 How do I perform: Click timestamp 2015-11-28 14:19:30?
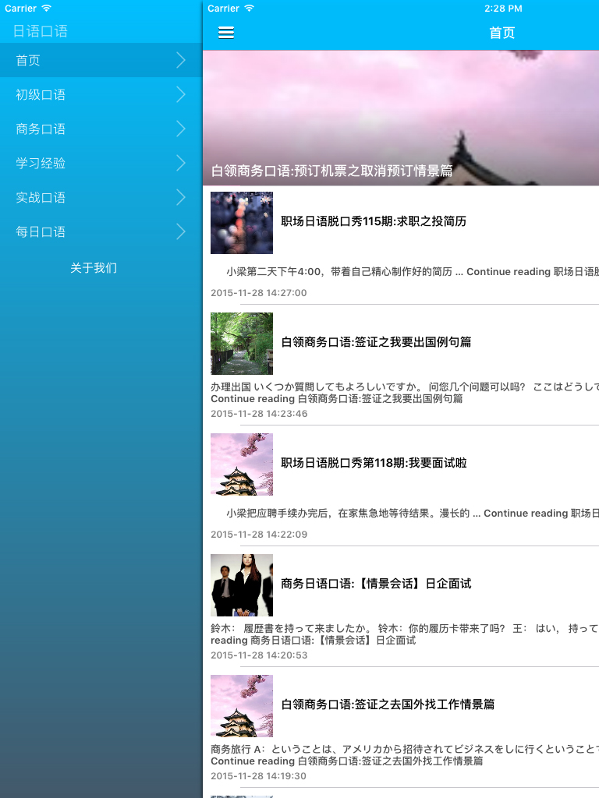coord(259,776)
